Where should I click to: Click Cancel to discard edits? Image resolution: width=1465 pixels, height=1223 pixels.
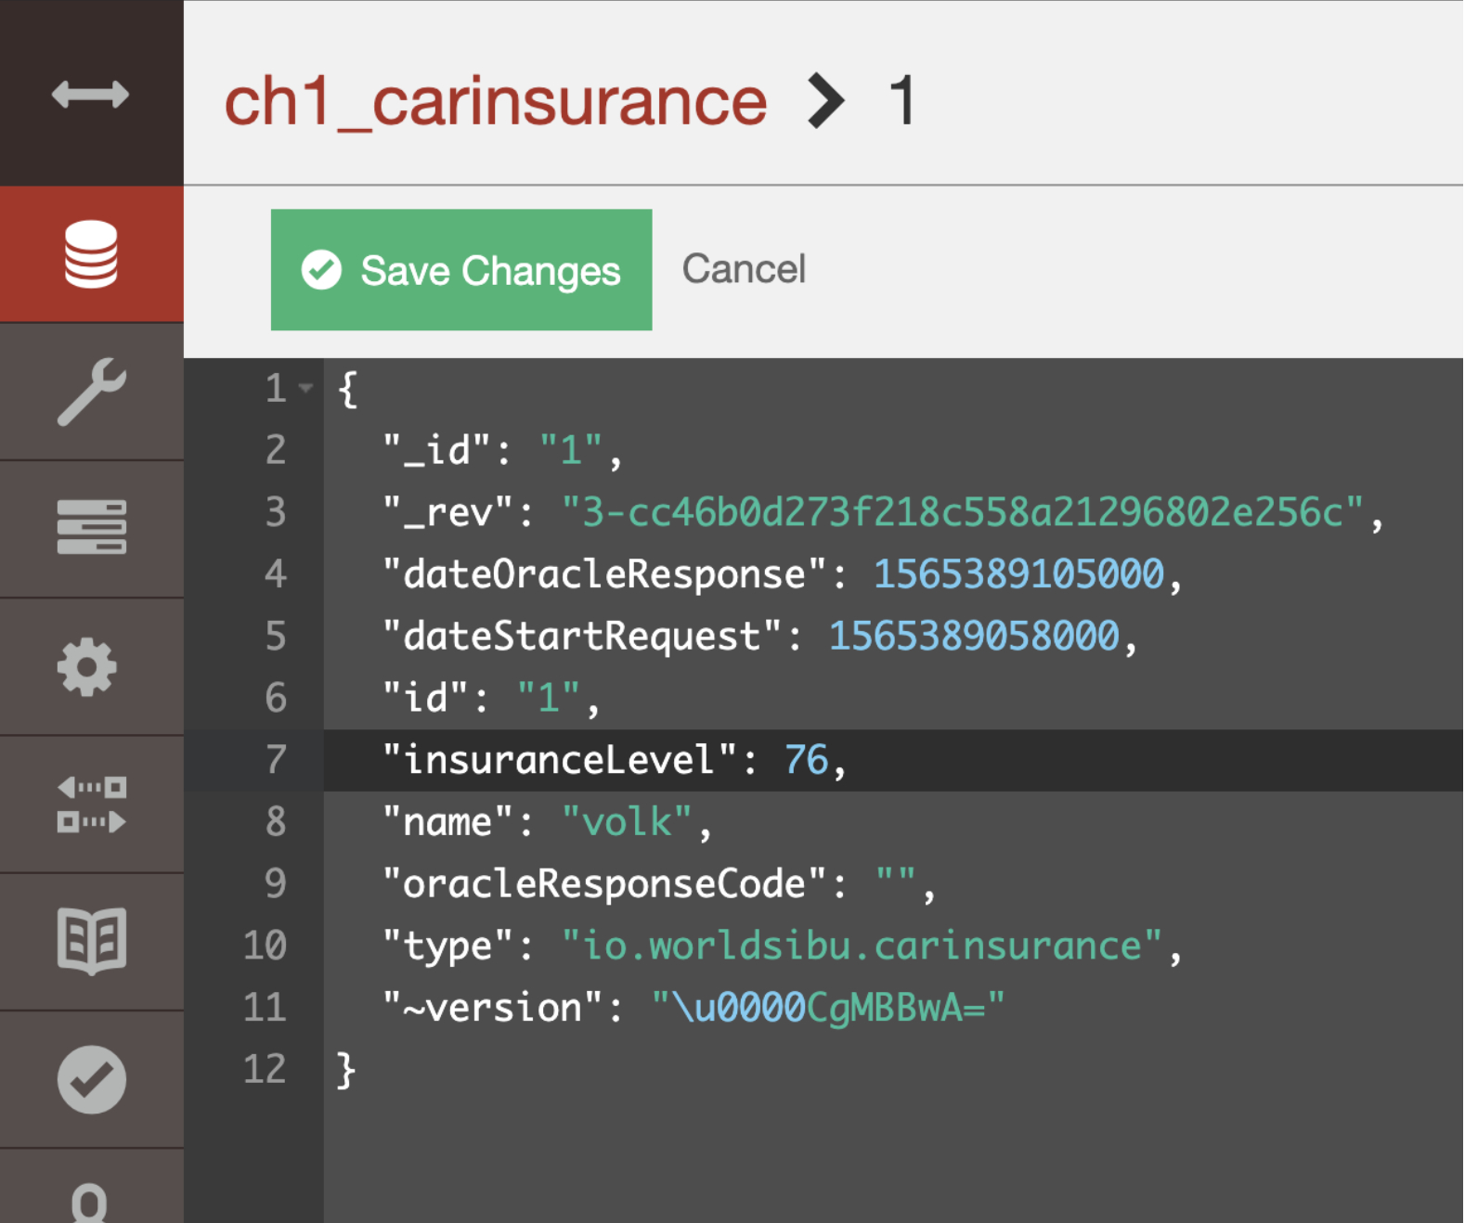click(x=744, y=269)
